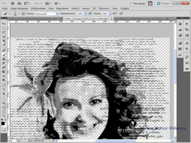Select the History Brush tool
This screenshot has width=191, height=143.
point(4,63)
